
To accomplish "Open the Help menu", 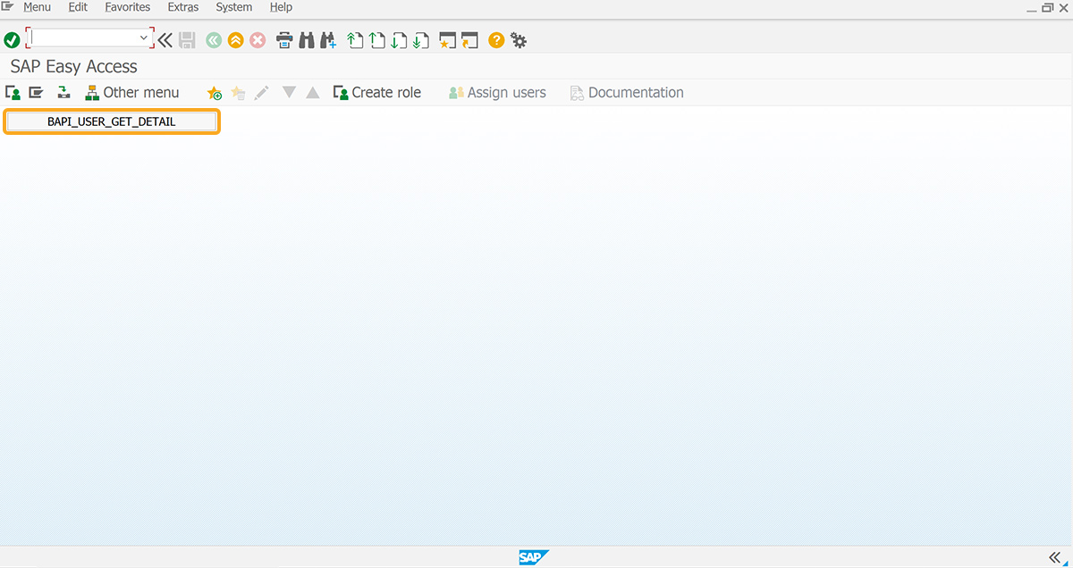I will tap(281, 7).
